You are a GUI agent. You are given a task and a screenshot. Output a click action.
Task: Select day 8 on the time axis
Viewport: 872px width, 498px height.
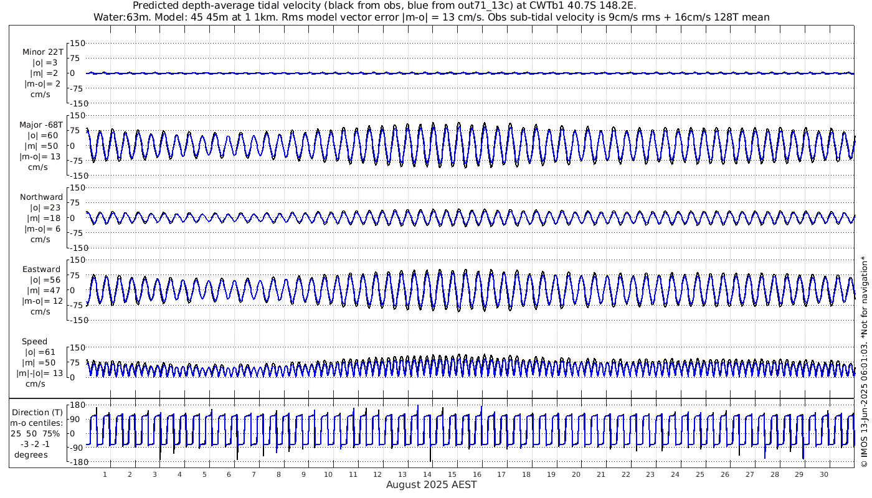click(x=279, y=474)
